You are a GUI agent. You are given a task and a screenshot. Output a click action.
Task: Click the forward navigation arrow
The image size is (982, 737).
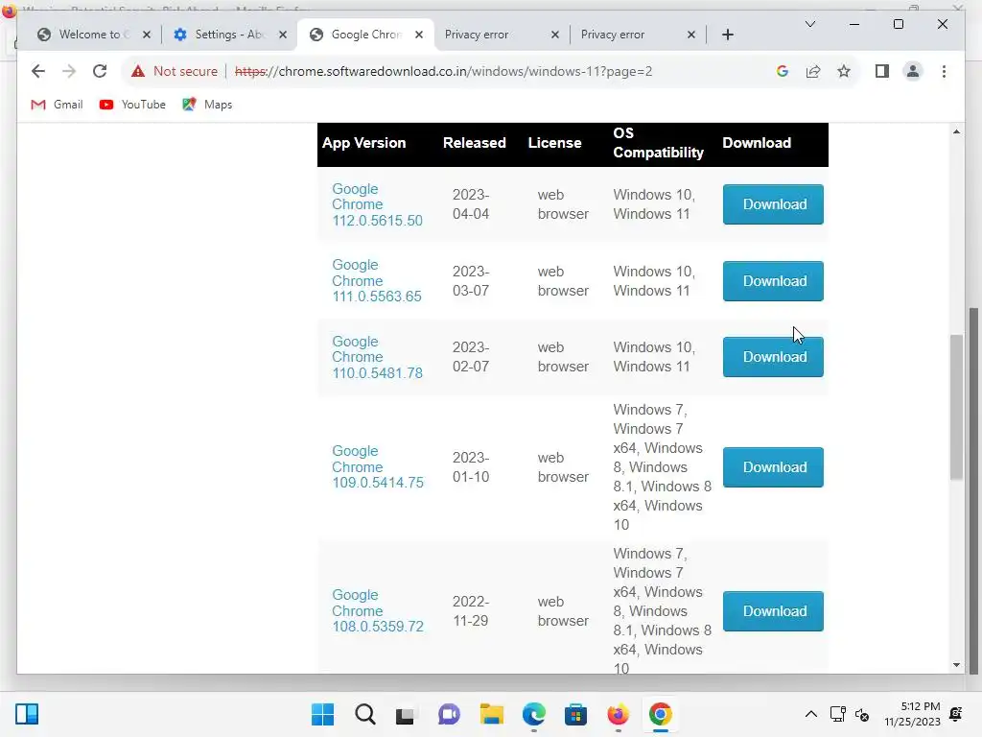pos(69,71)
